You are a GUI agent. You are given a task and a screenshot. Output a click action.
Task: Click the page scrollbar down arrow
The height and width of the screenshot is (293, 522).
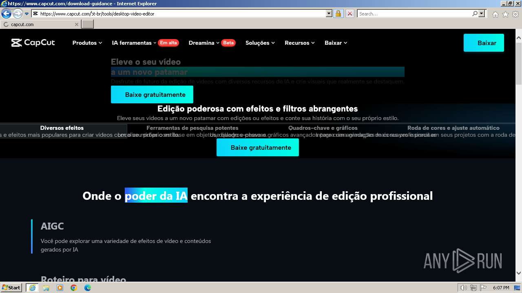(519, 273)
